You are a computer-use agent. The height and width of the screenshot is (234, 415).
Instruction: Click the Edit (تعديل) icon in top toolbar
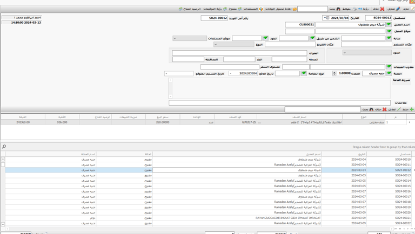point(398,9)
